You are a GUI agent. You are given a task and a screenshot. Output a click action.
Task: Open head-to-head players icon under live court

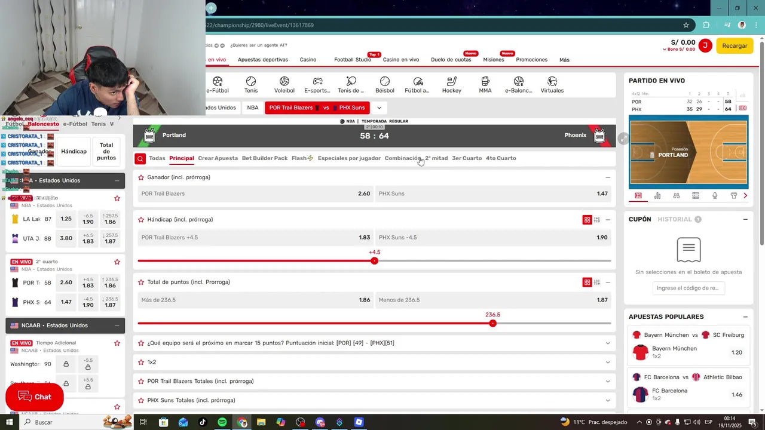coord(677,195)
